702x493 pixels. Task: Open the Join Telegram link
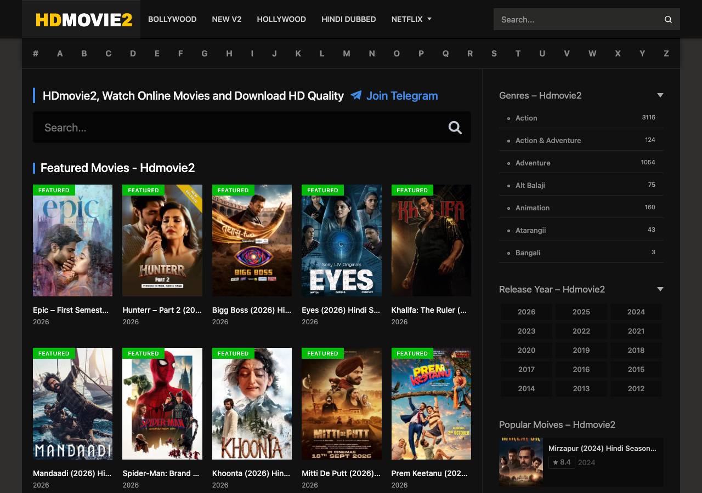click(402, 96)
